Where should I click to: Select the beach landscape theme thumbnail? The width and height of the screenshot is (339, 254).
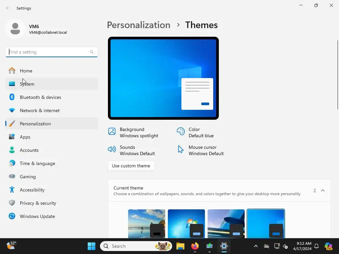tap(147, 224)
